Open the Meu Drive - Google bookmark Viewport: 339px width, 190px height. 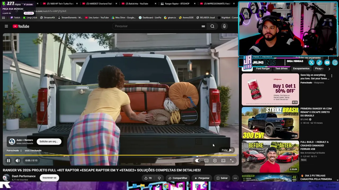124,18
